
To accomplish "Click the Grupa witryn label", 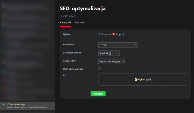I will coord(70,61).
